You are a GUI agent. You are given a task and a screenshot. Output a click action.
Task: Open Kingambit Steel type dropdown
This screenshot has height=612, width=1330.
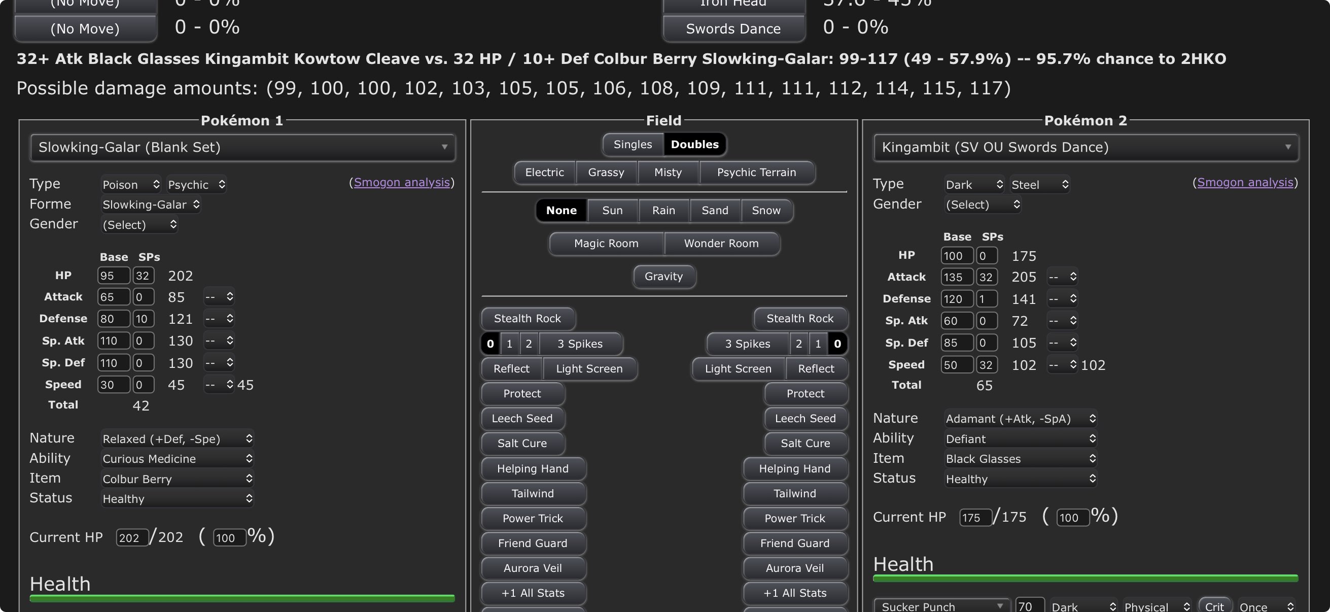[1040, 185]
